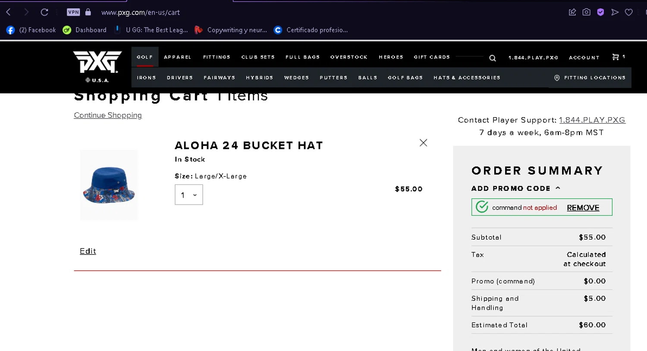Select the Putters category

333,78
